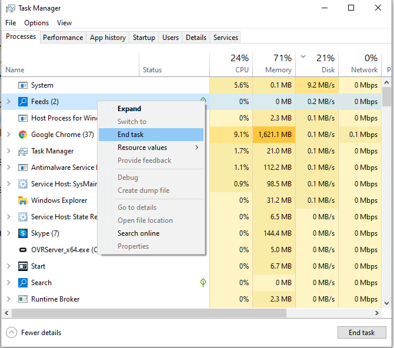The width and height of the screenshot is (394, 348).
Task: Choose Expand in context menu
Action: pos(151,109)
